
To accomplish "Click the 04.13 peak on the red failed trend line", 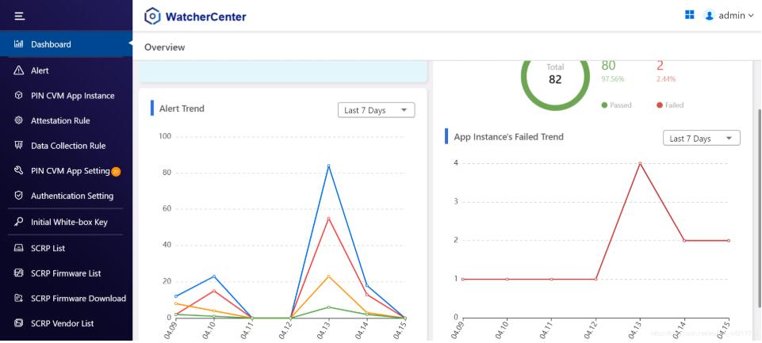I will click(x=640, y=163).
